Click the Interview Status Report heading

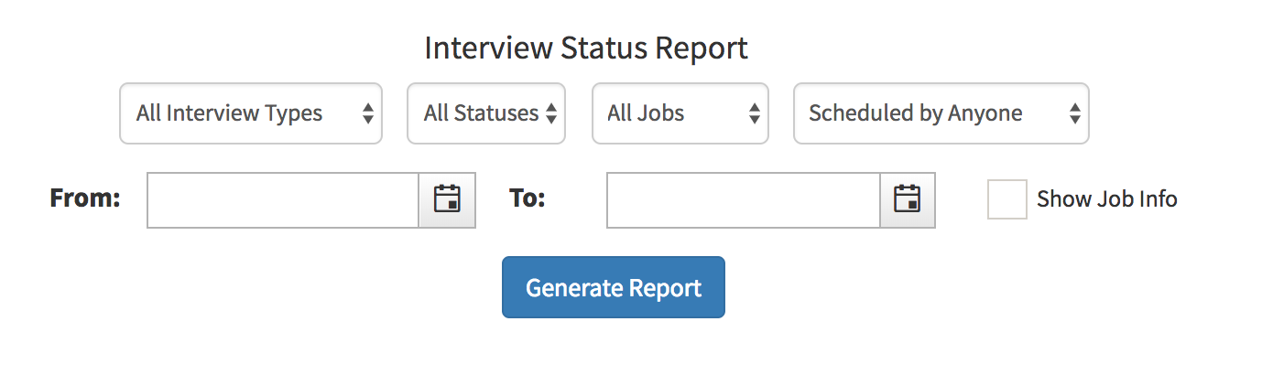tap(586, 48)
